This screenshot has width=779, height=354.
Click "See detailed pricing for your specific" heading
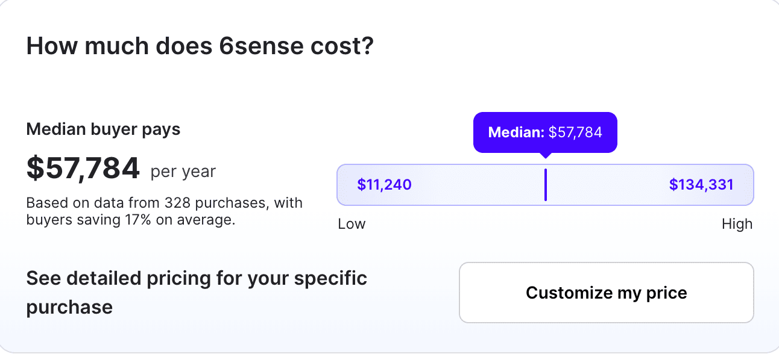click(197, 278)
